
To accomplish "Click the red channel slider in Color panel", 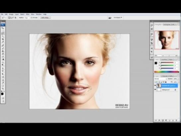I will (167, 63).
